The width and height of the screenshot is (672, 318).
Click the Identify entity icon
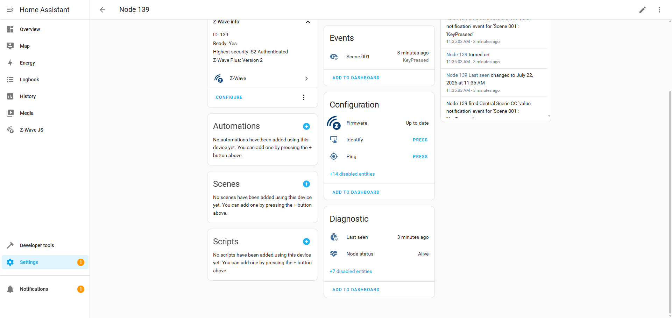point(334,140)
